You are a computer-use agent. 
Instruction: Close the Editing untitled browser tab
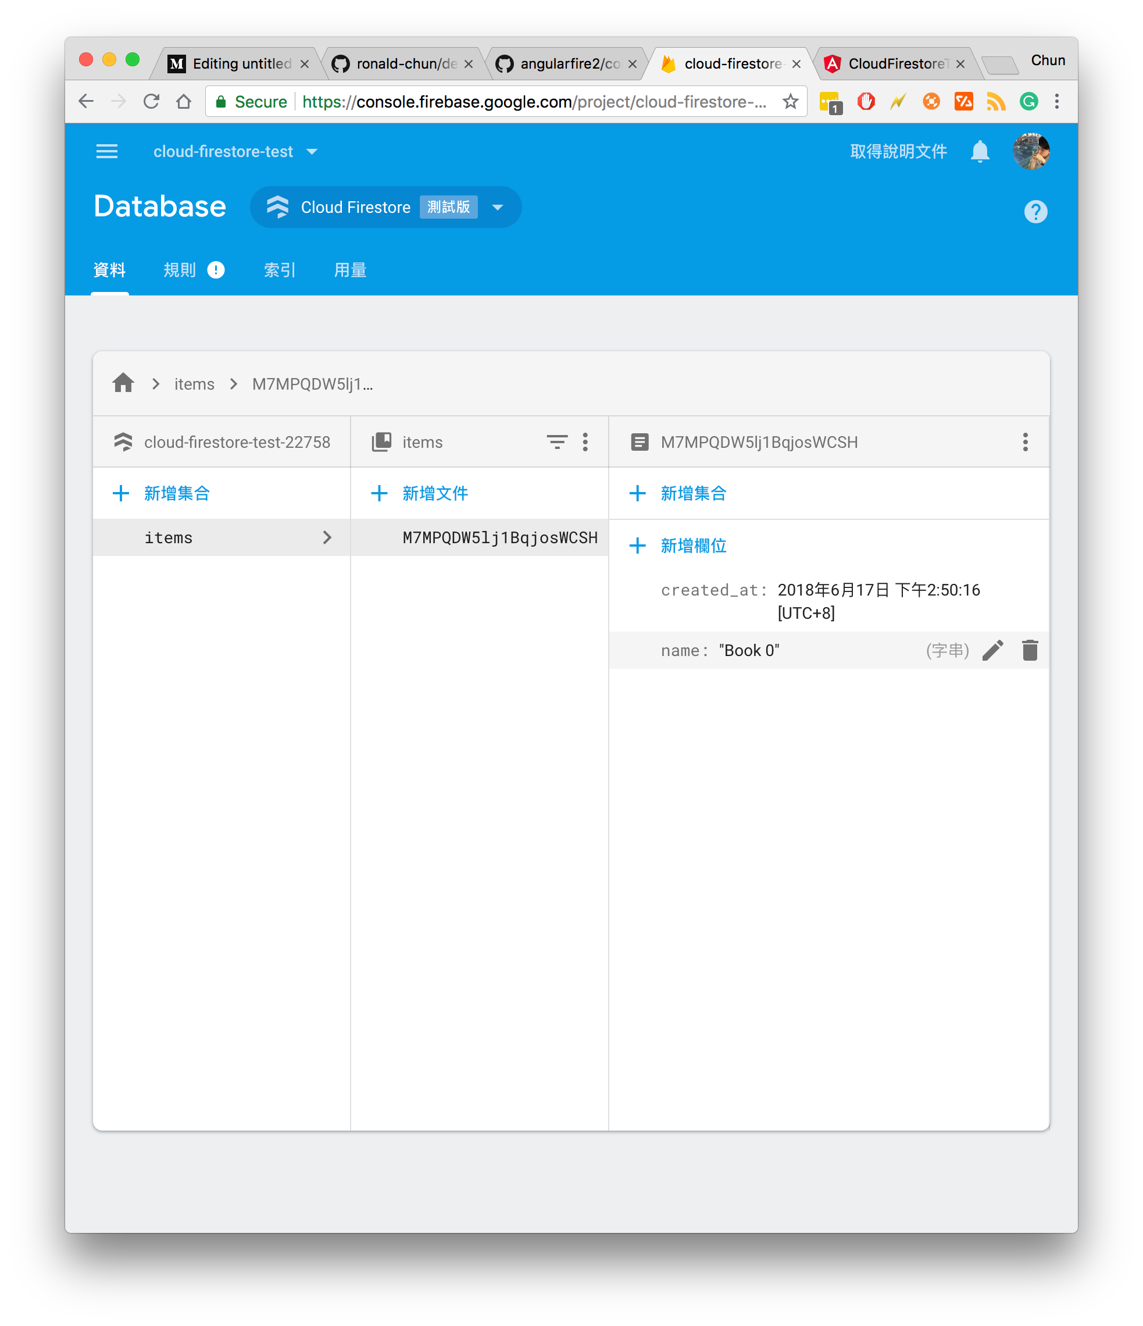coord(305,64)
